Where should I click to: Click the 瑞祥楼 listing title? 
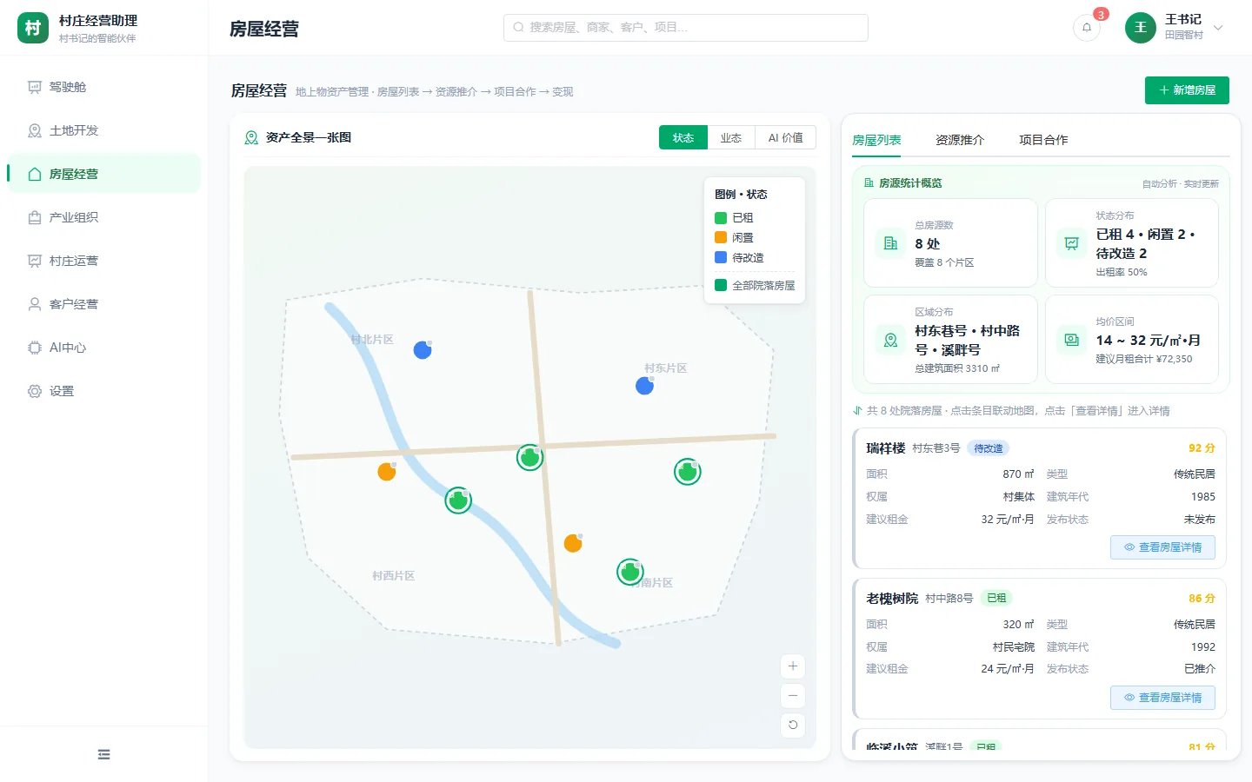click(886, 448)
